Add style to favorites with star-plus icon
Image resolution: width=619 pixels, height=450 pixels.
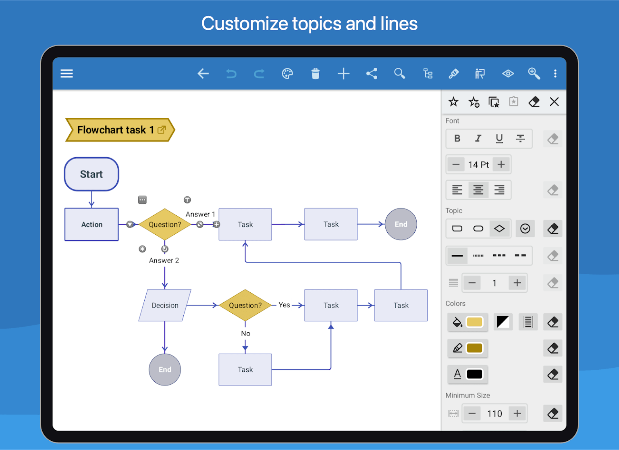(x=474, y=102)
